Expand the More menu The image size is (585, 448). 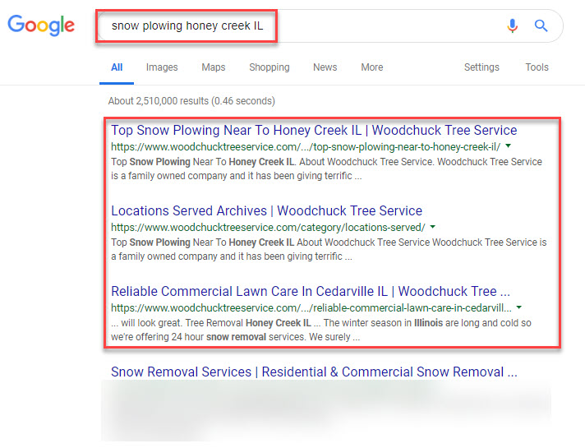(x=372, y=67)
